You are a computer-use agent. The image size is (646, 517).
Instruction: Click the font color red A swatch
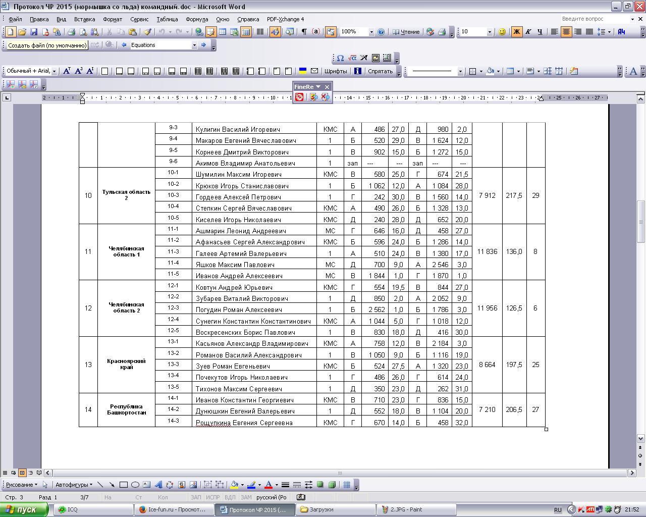(268, 485)
